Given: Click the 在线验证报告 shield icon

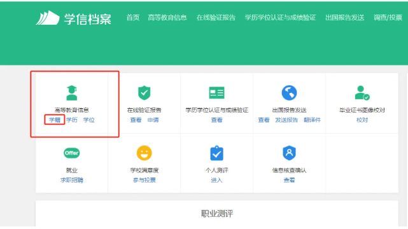Looking at the screenshot, I should [x=144, y=93].
